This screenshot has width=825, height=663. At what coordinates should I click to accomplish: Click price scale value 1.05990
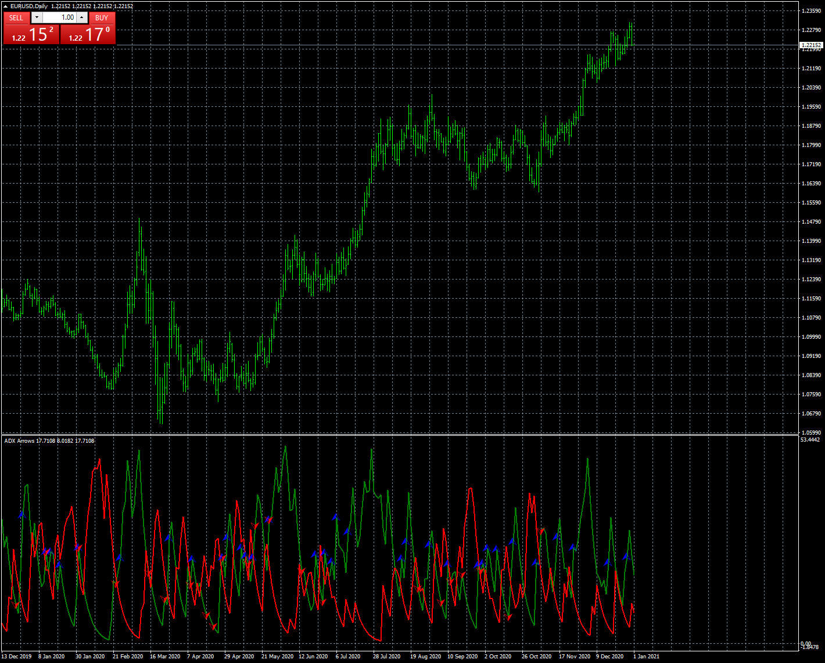coord(811,433)
